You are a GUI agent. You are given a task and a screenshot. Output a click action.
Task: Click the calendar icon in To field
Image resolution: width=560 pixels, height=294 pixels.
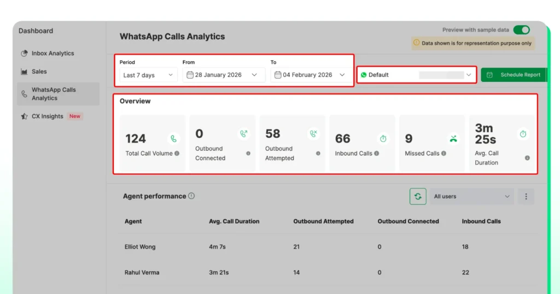(277, 75)
